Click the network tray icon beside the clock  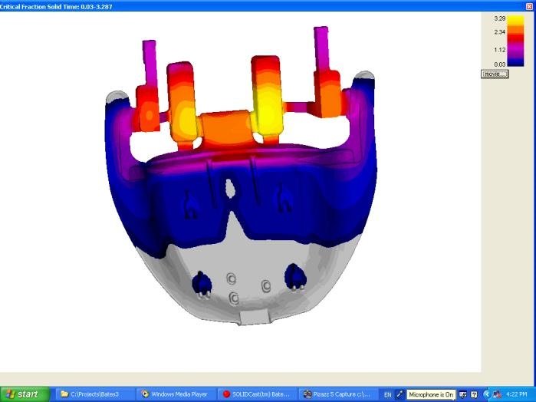(497, 394)
